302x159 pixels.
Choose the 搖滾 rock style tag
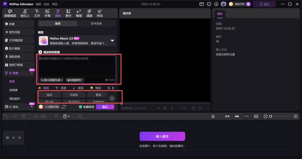pyautogui.click(x=49, y=95)
